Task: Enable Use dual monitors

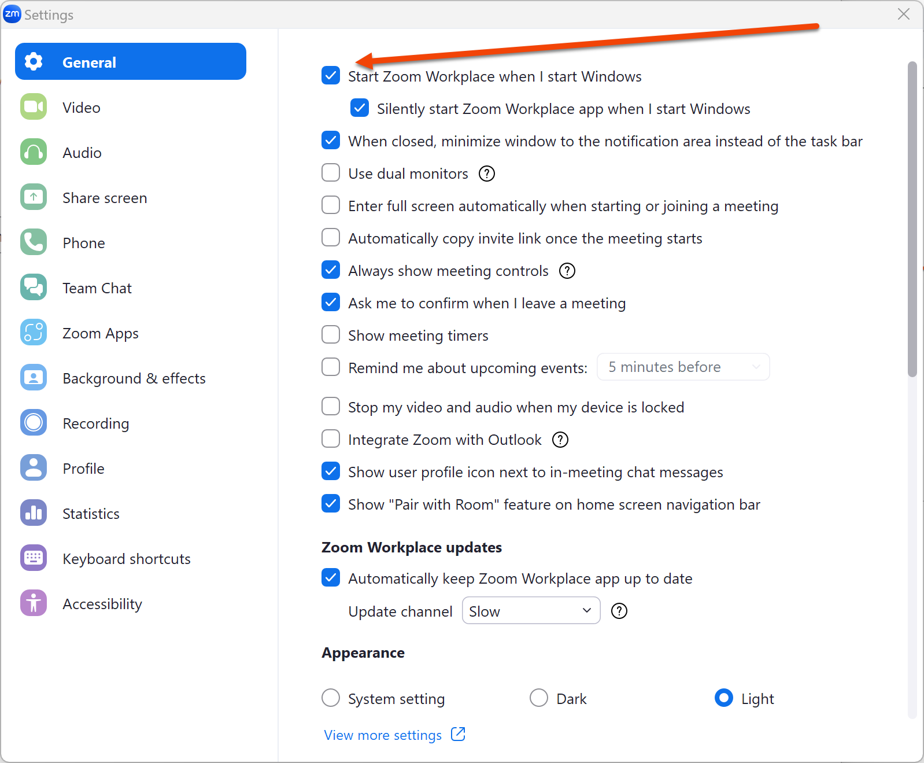Action: (330, 172)
